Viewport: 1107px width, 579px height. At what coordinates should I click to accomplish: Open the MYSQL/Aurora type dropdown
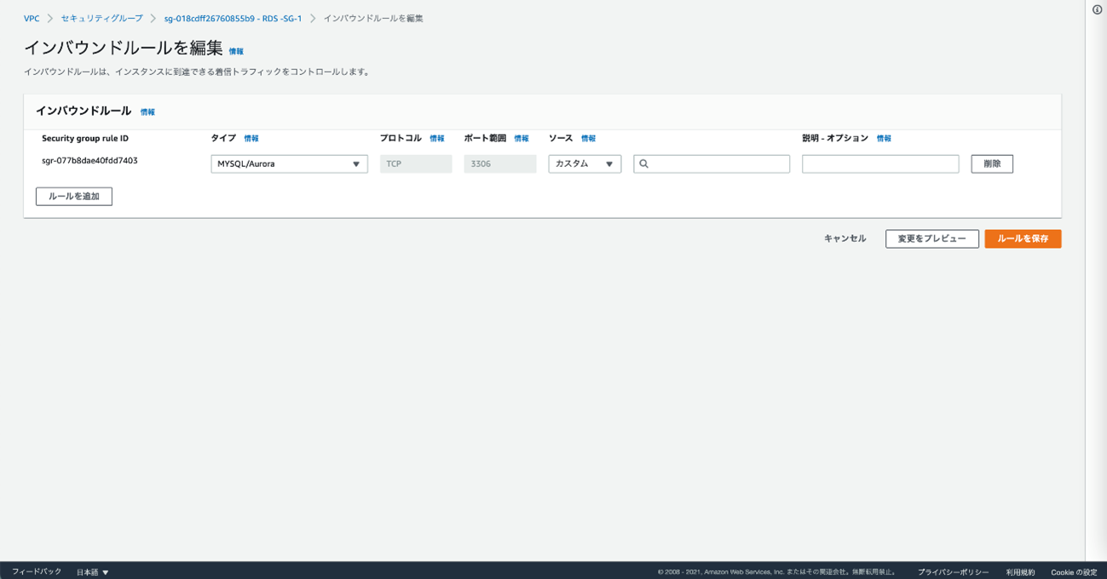(289, 163)
